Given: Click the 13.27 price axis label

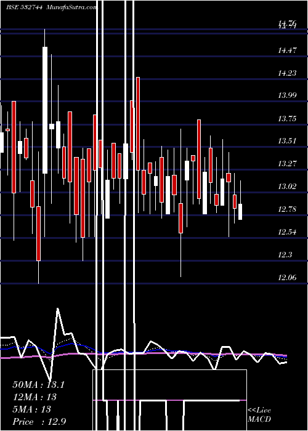Looking at the screenshot, I should pyautogui.click(x=288, y=164).
